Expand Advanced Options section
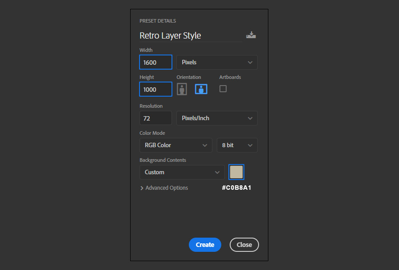The width and height of the screenshot is (399, 270). point(164,188)
